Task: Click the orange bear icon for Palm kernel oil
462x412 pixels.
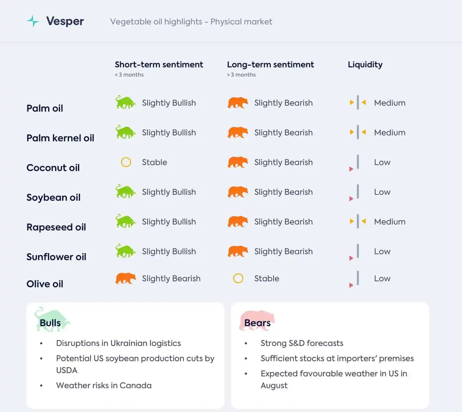Action: 238,132
